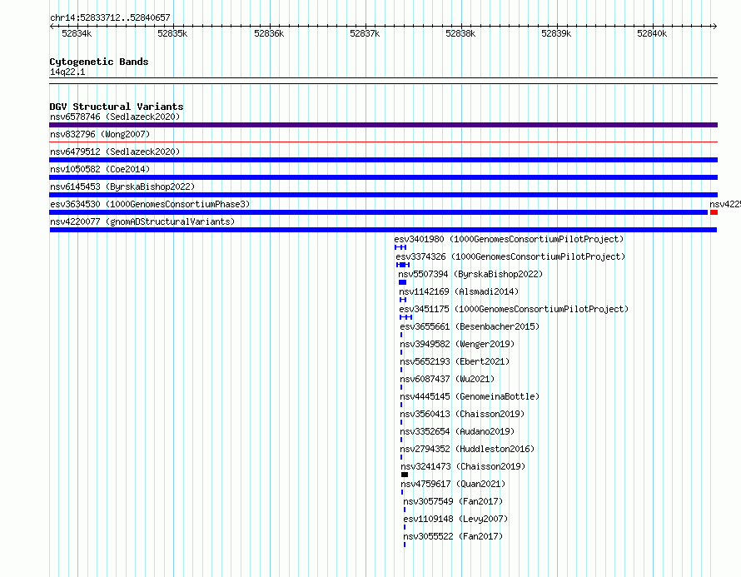Select the esv3655661 small blue tick
Screen dimensions: 741x577
tap(401, 335)
